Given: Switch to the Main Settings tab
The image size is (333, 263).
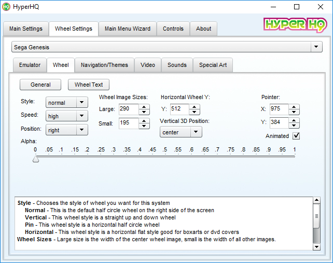Looking at the screenshot, I should (26, 29).
